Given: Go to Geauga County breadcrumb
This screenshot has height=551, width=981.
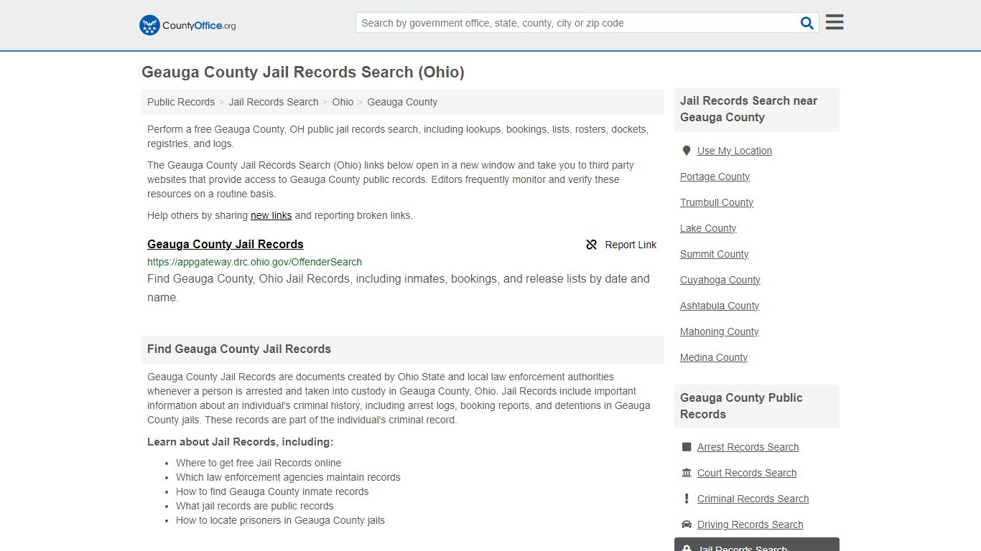Looking at the screenshot, I should pyautogui.click(x=402, y=102).
